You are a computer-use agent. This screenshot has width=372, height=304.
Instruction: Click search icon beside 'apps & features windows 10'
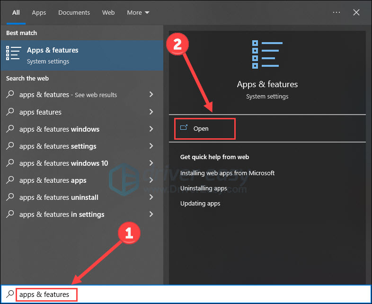[10, 163]
